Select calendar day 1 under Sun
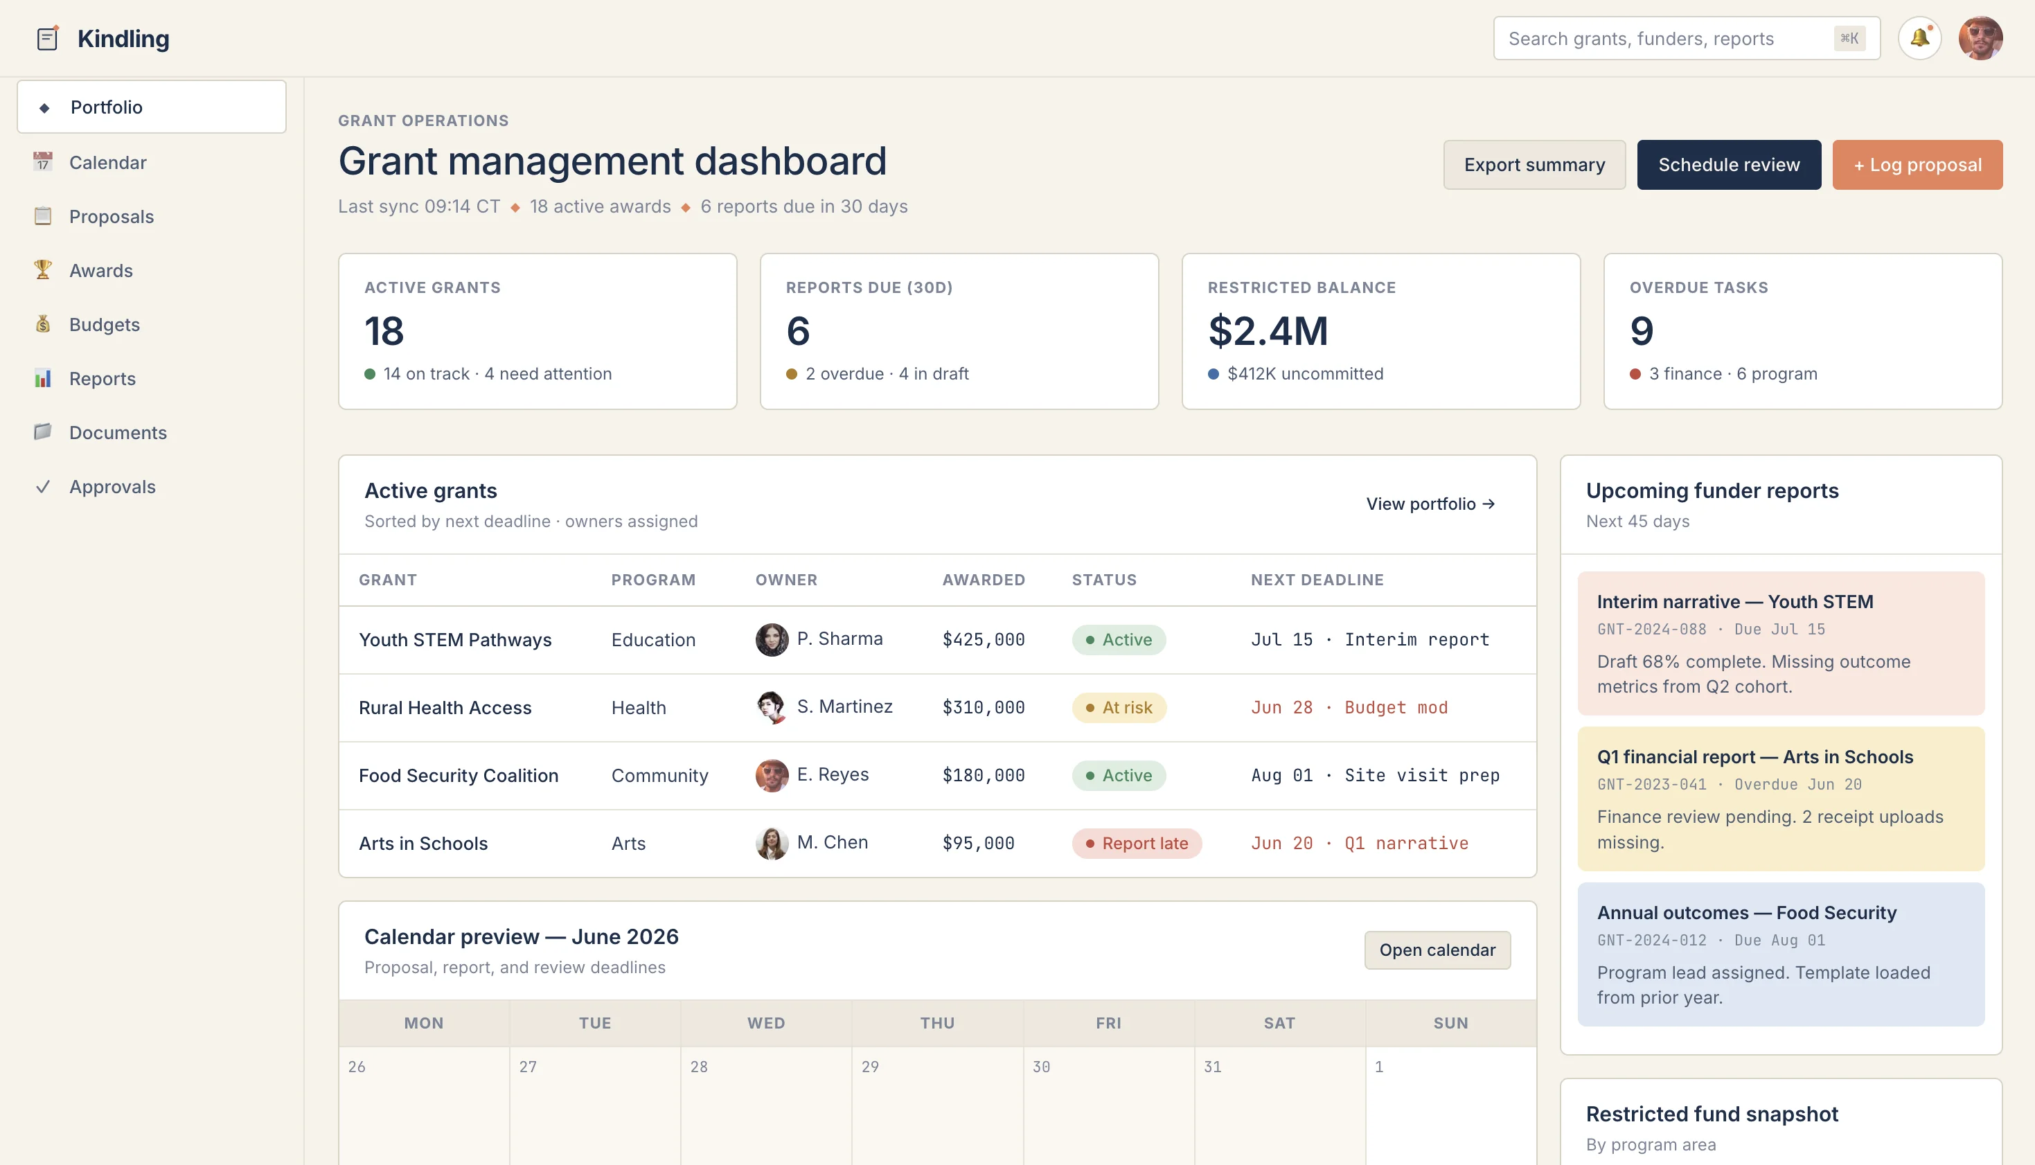This screenshot has width=2035, height=1165. click(x=1451, y=1106)
